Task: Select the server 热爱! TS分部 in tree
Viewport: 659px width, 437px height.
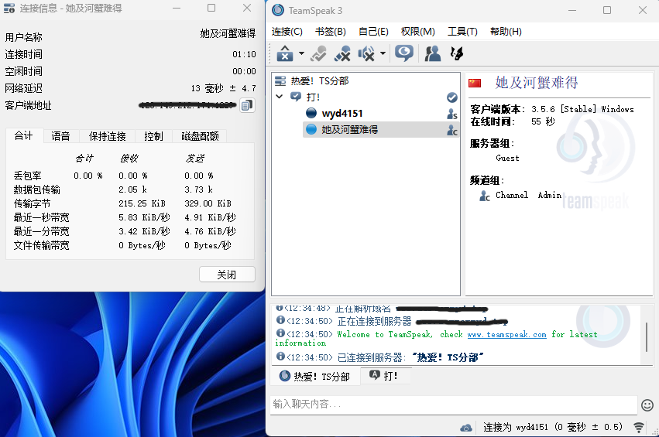Action: click(x=320, y=81)
